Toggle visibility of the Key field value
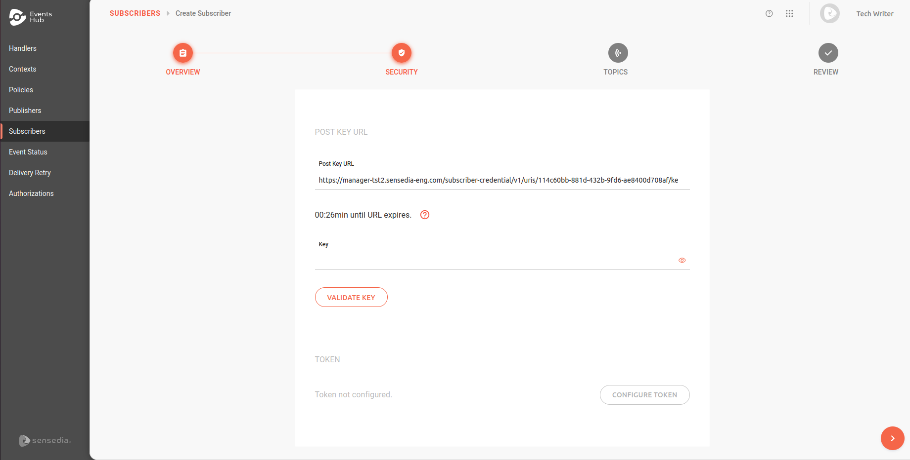This screenshot has height=460, width=910. 682,260
